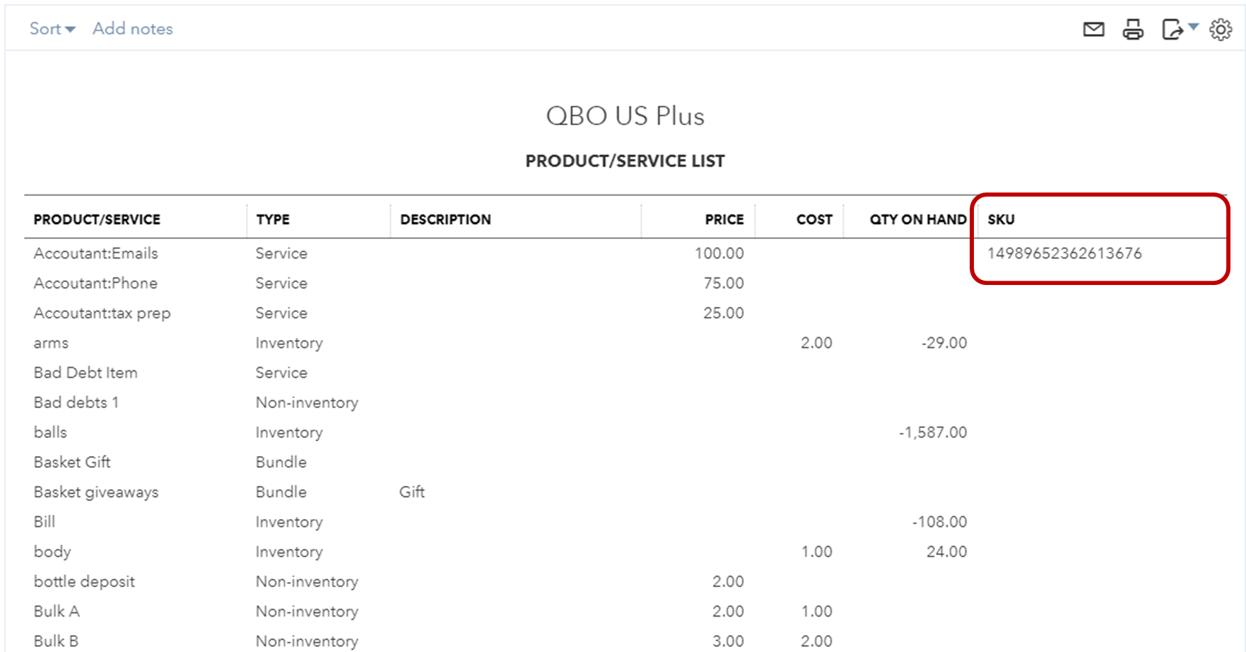The image size is (1246, 652).
Task: Expand the export dropdown arrow
Action: point(1194,27)
